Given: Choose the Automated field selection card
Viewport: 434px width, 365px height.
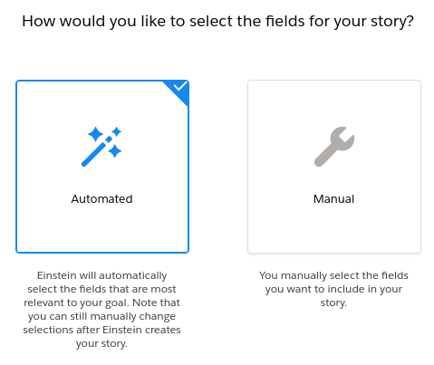Looking at the screenshot, I should tap(102, 167).
